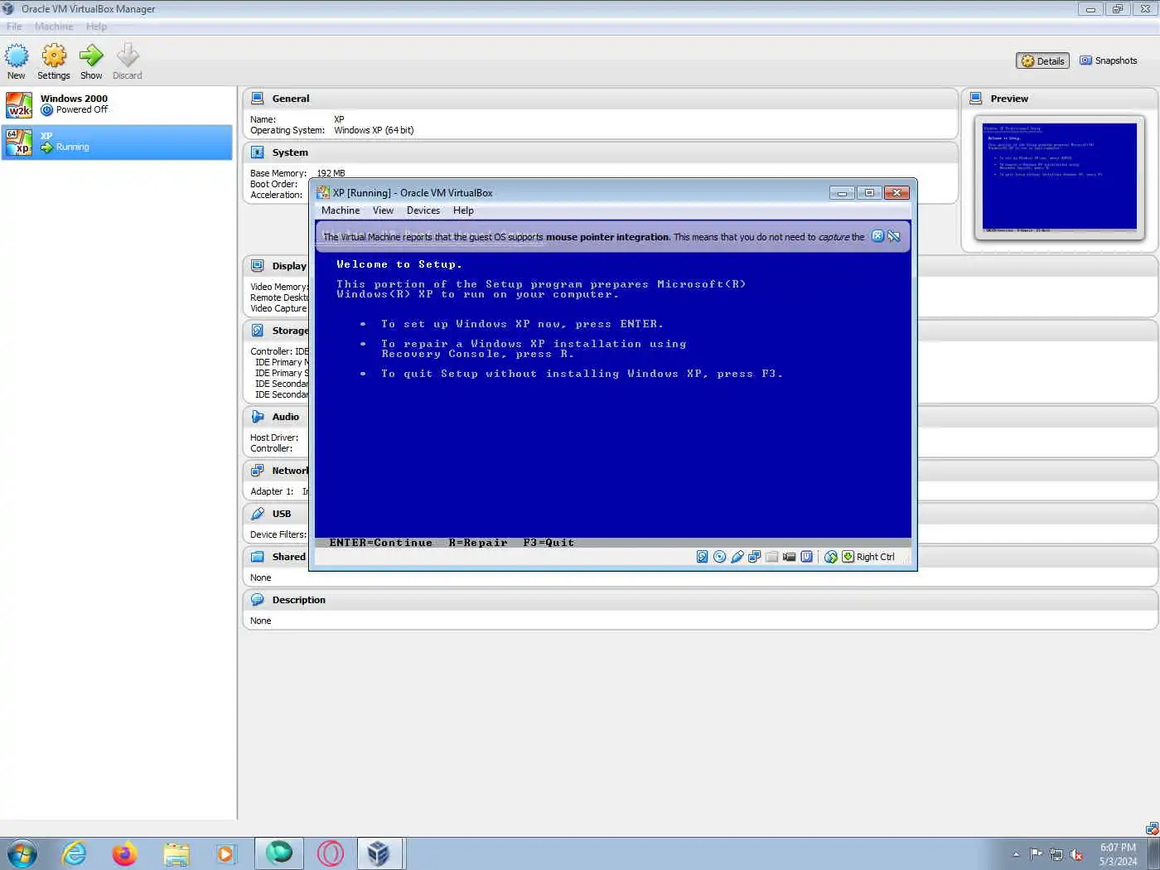Select the running XP virtual machine entry
Screen dimensions: 1160x870
[117, 142]
